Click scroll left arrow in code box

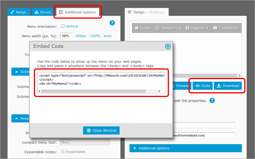39,91
